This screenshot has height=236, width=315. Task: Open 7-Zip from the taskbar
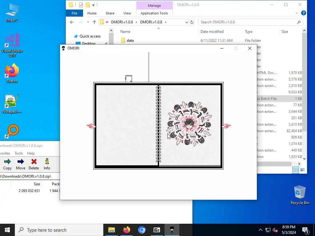(x=157, y=230)
